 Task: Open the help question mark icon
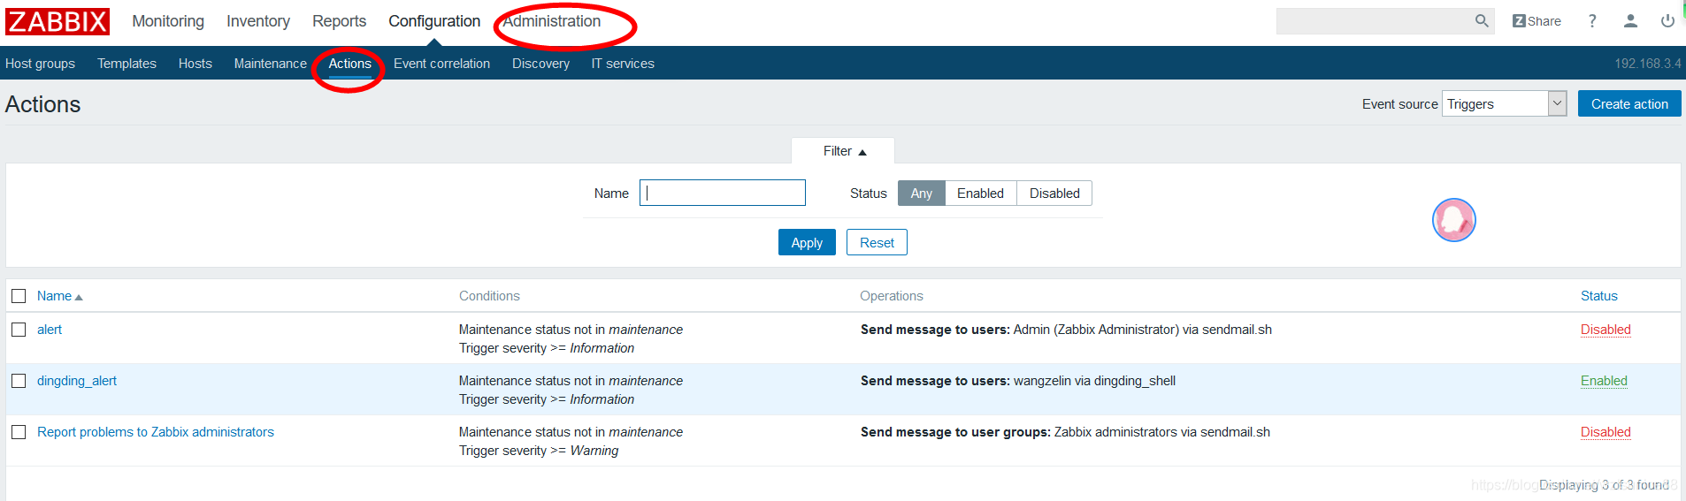pyautogui.click(x=1592, y=21)
